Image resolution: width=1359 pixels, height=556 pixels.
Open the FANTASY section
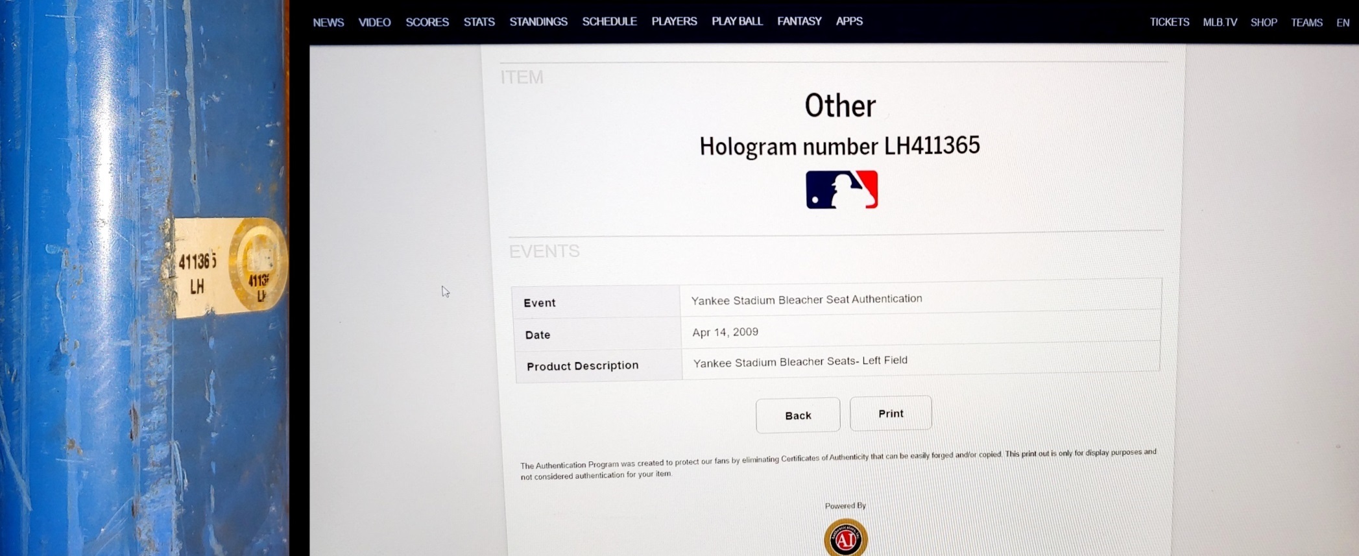[x=799, y=21]
